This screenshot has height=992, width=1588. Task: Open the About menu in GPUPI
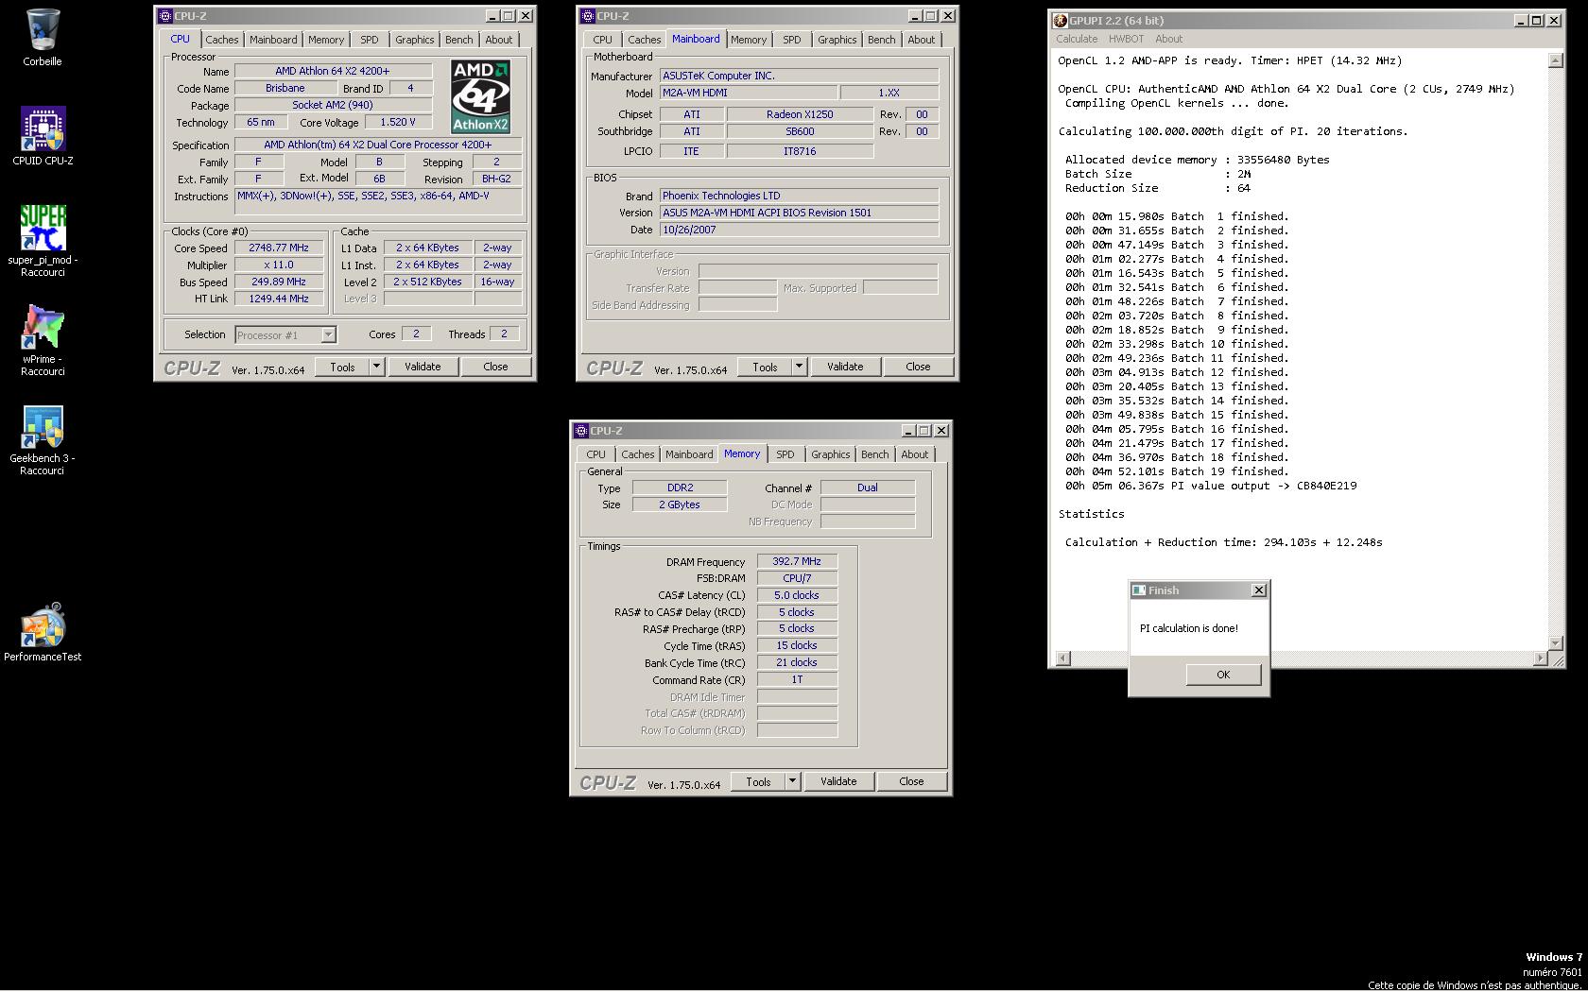point(1168,39)
